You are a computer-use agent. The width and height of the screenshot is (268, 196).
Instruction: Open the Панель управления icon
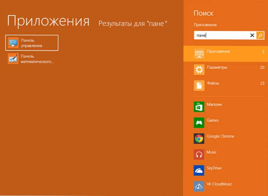point(13,43)
